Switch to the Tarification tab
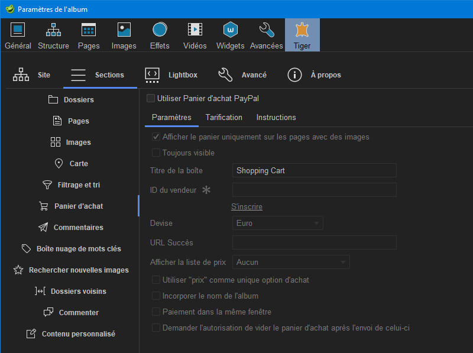Image resolution: width=473 pixels, height=353 pixels. 223,118
